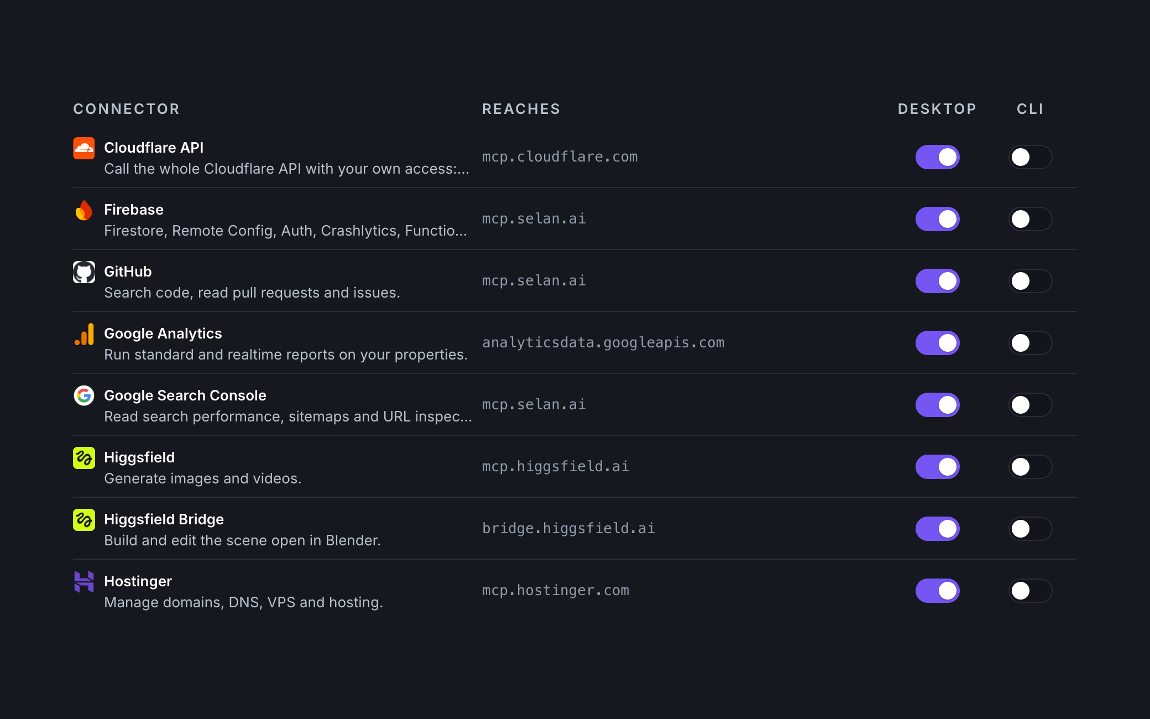The width and height of the screenshot is (1150, 719).
Task: Click the CLI column header
Action: 1030,109
